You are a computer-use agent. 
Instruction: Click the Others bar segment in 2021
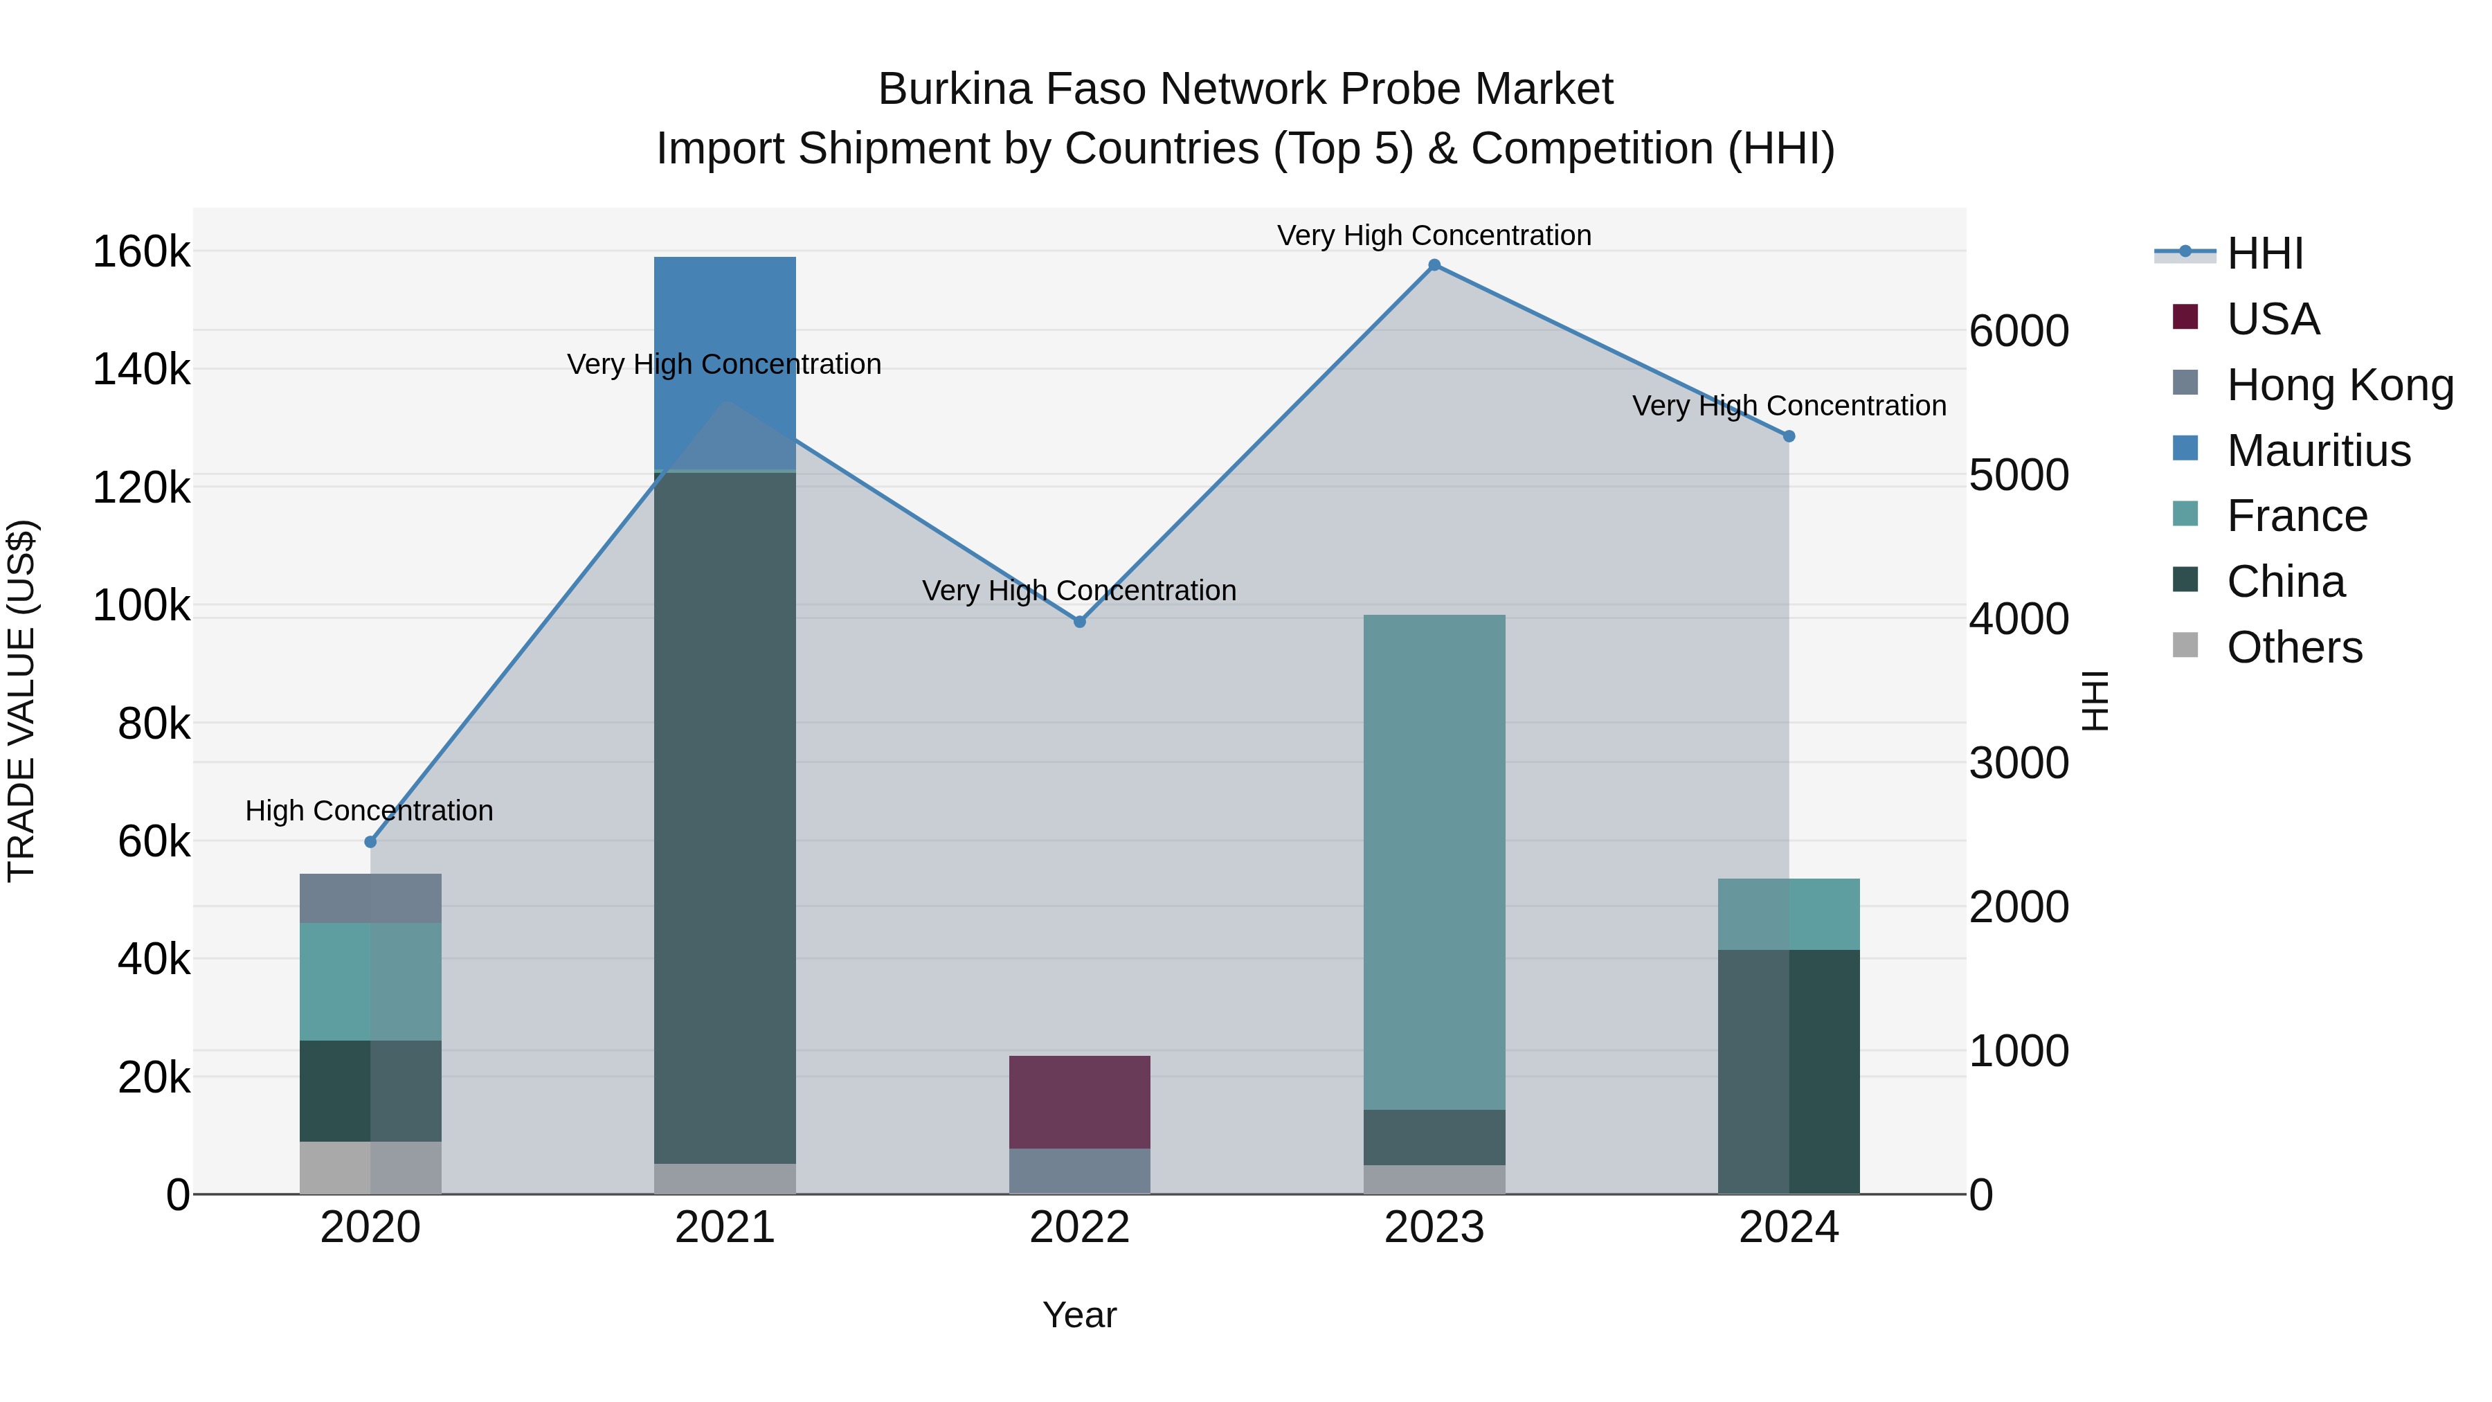pos(725,1180)
